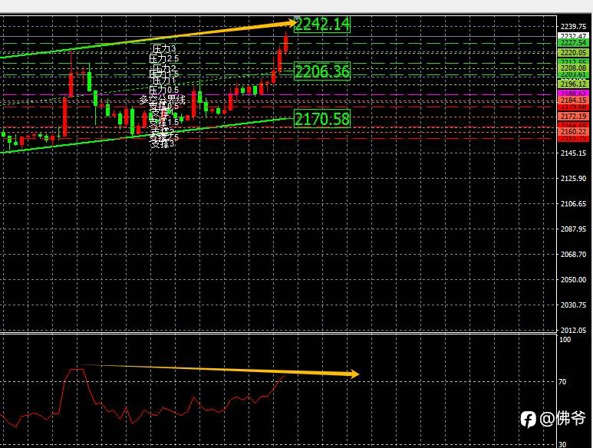Select the 压力0.5 resistance level label

point(163,90)
